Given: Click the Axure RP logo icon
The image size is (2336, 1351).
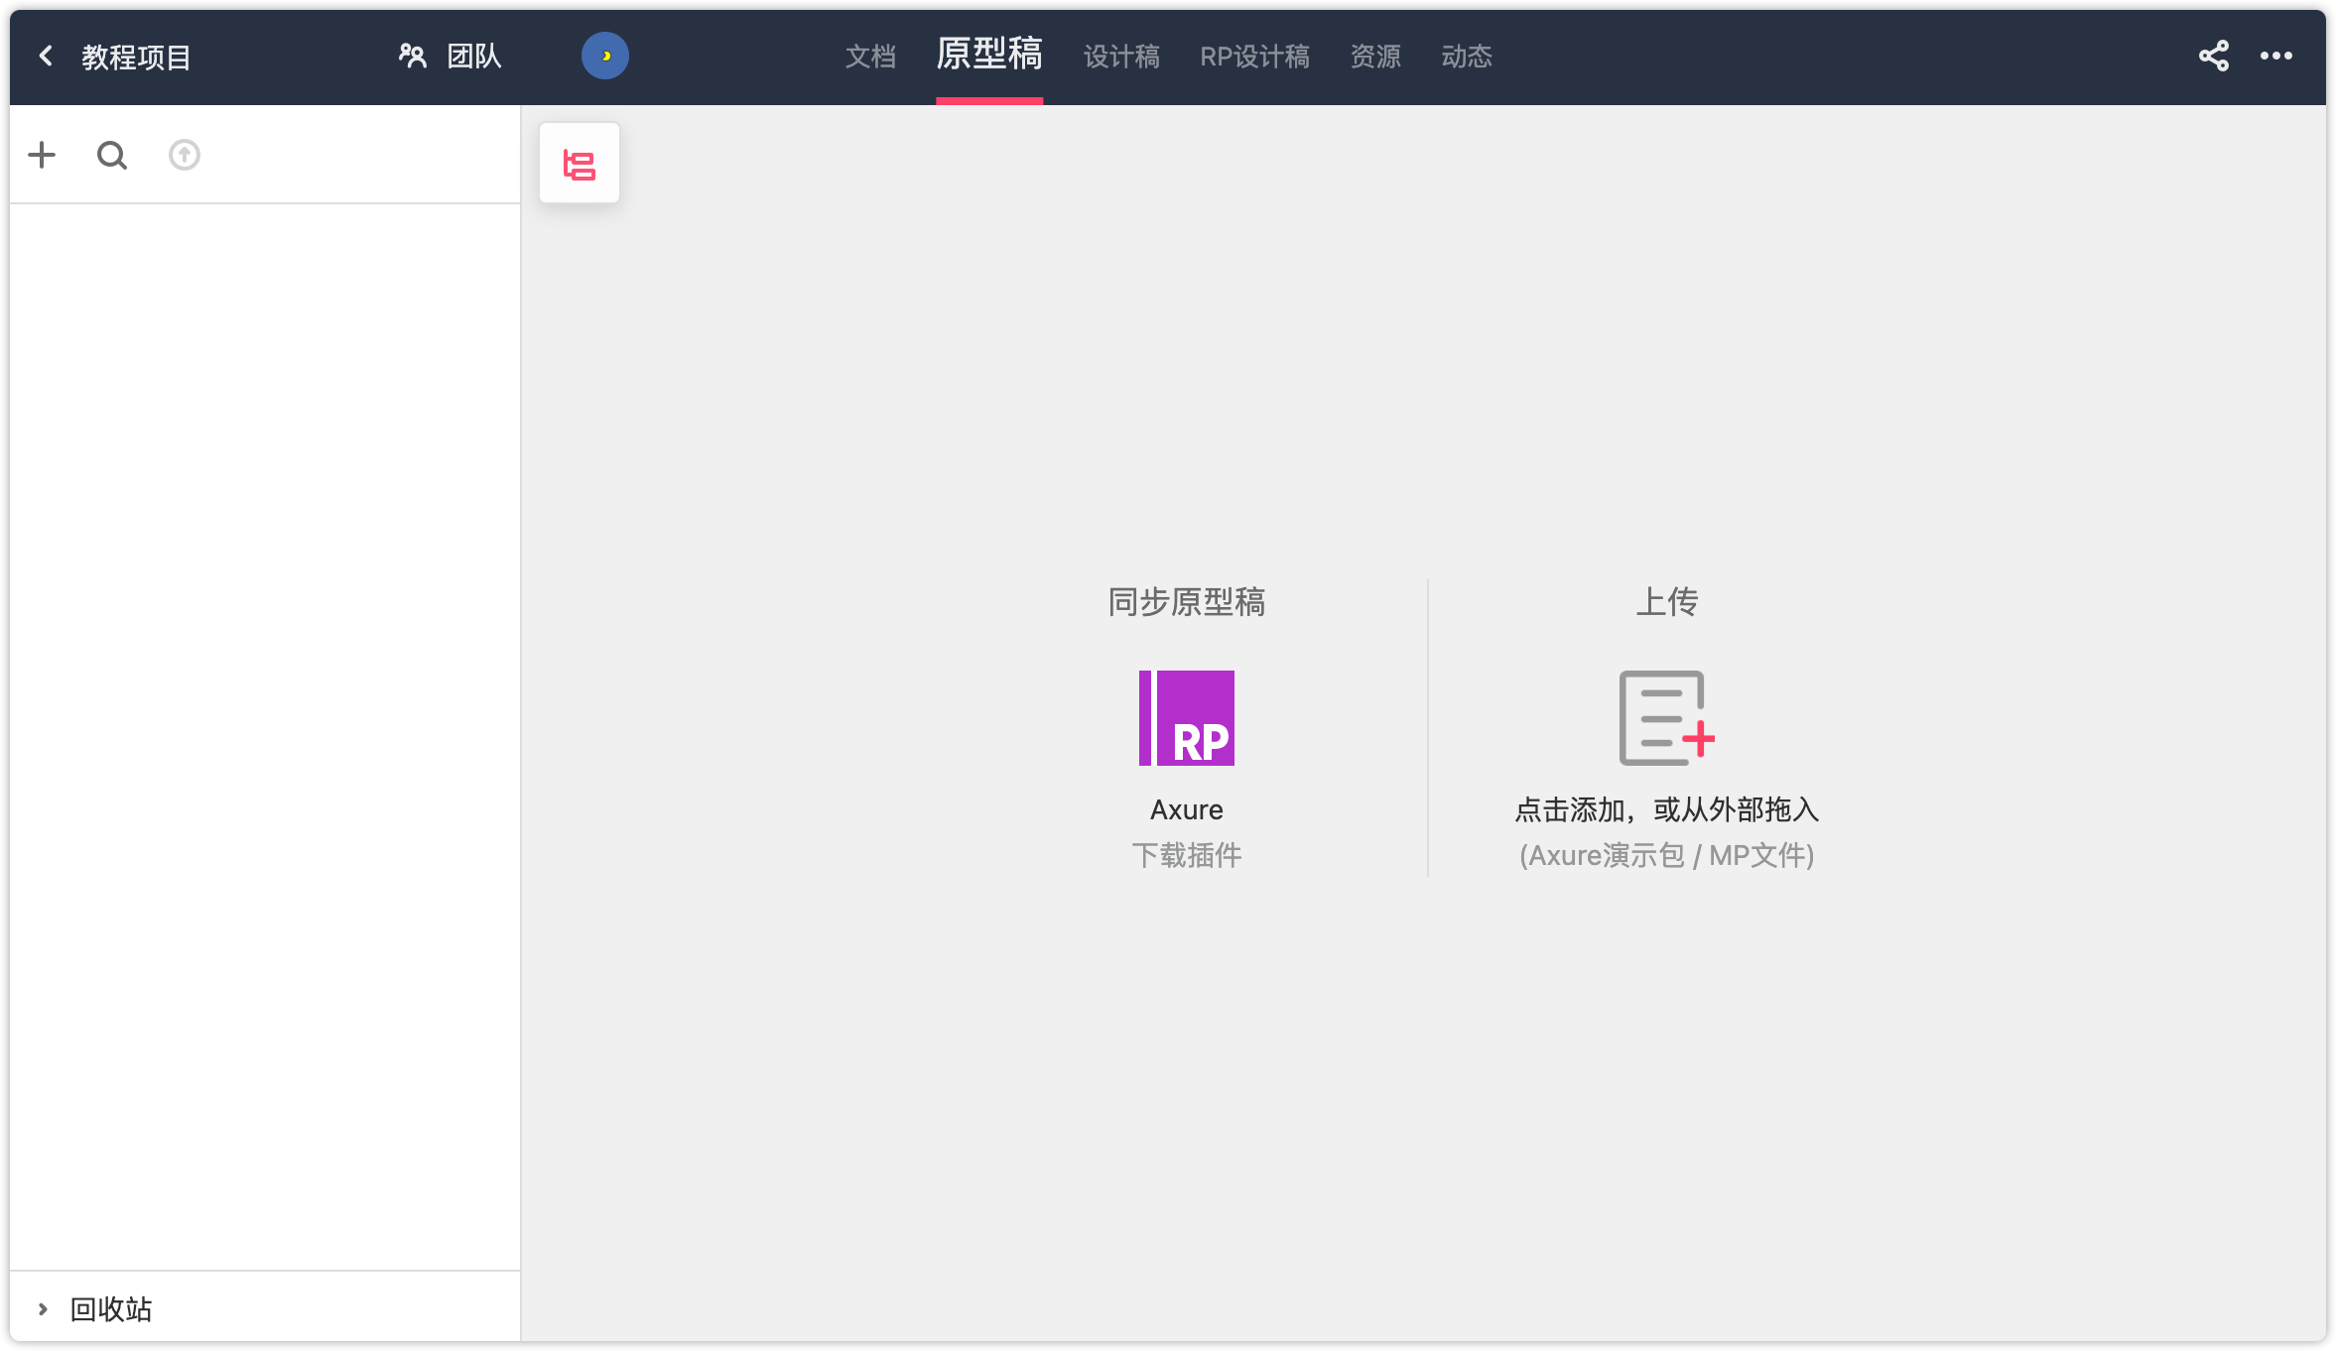Looking at the screenshot, I should point(1187,718).
